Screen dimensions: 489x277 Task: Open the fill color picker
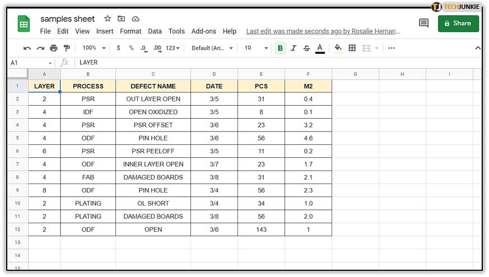pos(338,48)
